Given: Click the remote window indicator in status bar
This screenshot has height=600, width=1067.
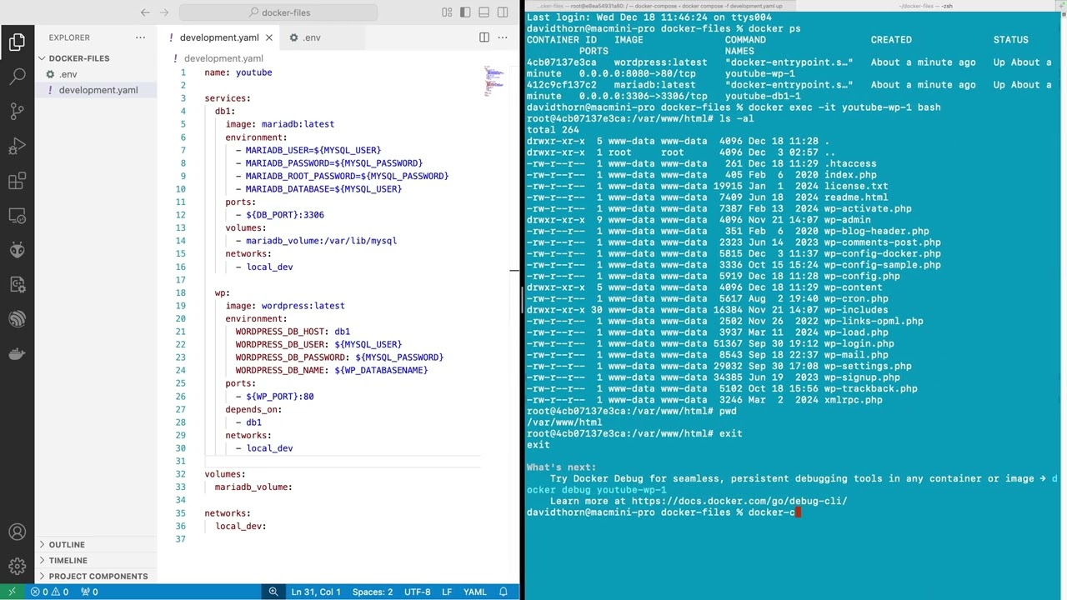Looking at the screenshot, I should coord(11,592).
